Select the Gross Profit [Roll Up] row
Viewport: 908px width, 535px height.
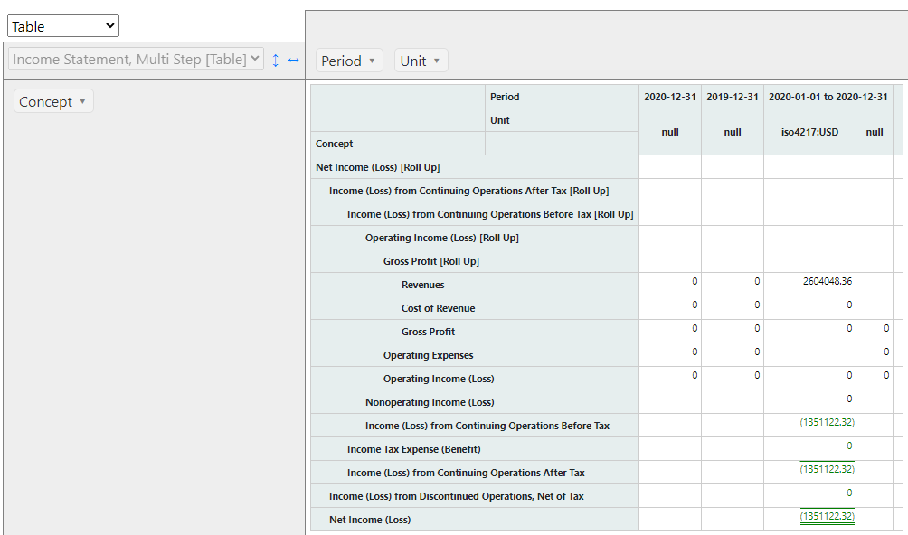[x=430, y=261]
